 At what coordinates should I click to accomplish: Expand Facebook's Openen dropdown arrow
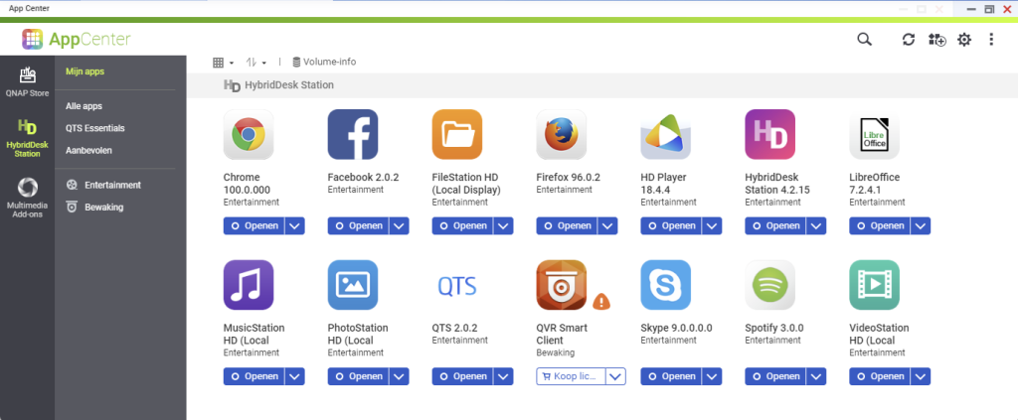tap(400, 225)
